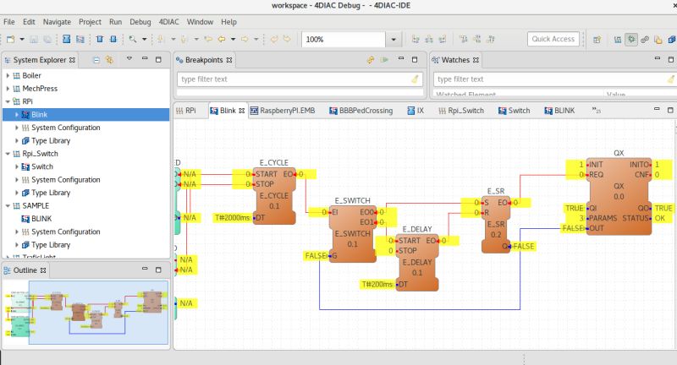The height and width of the screenshot is (365, 677).
Task: Click the green play icon in Breakpoints panel
Action: click(x=384, y=60)
